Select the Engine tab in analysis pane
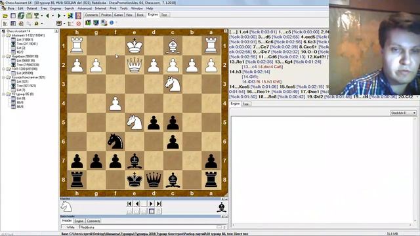The height and width of the screenshot is (236, 420). click(x=235, y=104)
